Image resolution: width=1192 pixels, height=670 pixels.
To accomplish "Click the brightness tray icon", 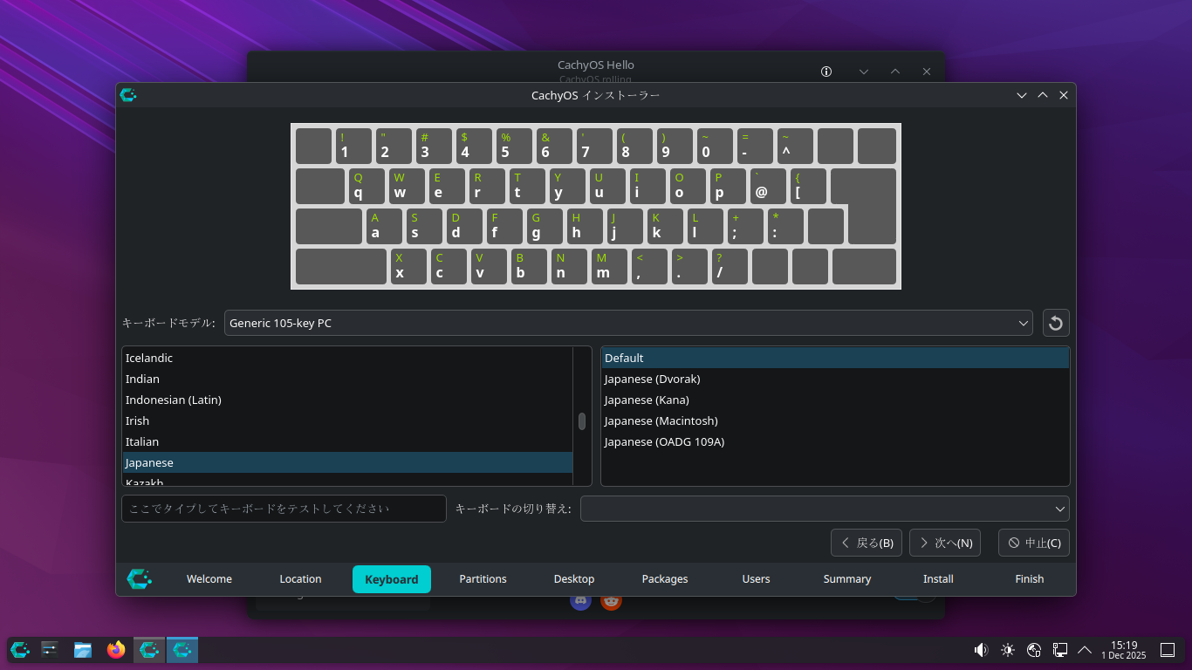I will coord(1008,650).
